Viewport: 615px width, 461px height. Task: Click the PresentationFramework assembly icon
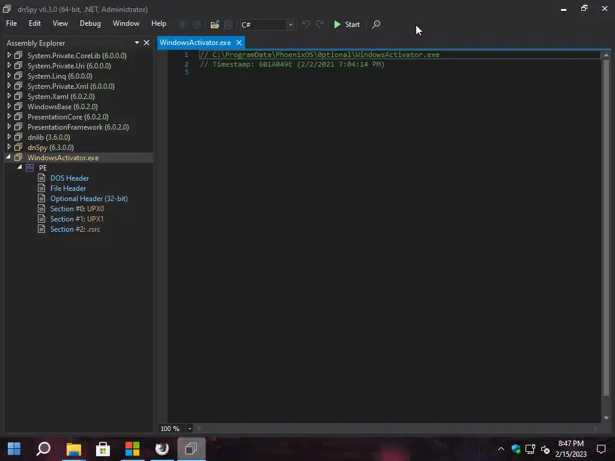click(x=19, y=127)
